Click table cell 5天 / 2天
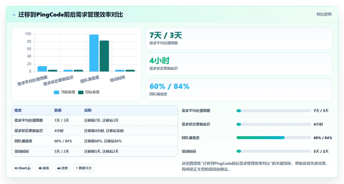 coord(62,151)
